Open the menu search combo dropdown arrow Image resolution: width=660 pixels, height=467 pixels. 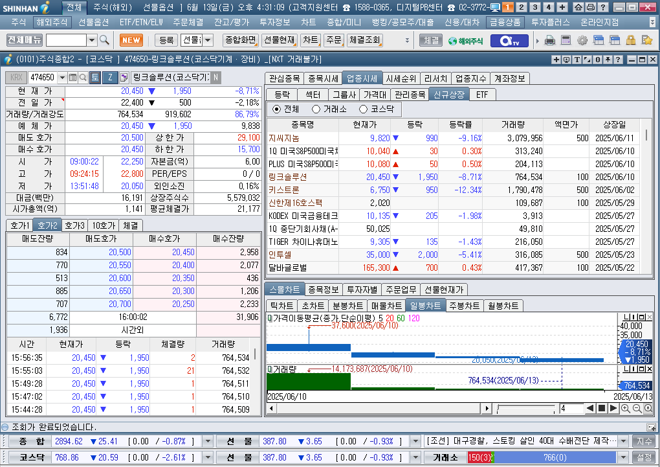pyautogui.click(x=92, y=40)
